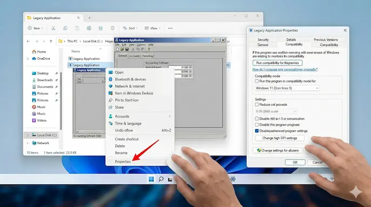Click the $7000.00 field in Legacy Application
This screenshot has width=371, height=207.
[183, 76]
